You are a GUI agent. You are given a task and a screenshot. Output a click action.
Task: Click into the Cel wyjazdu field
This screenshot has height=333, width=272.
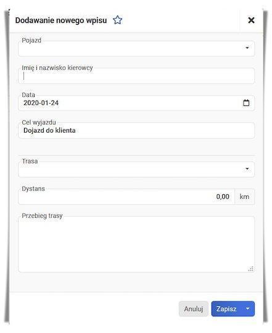(136, 130)
